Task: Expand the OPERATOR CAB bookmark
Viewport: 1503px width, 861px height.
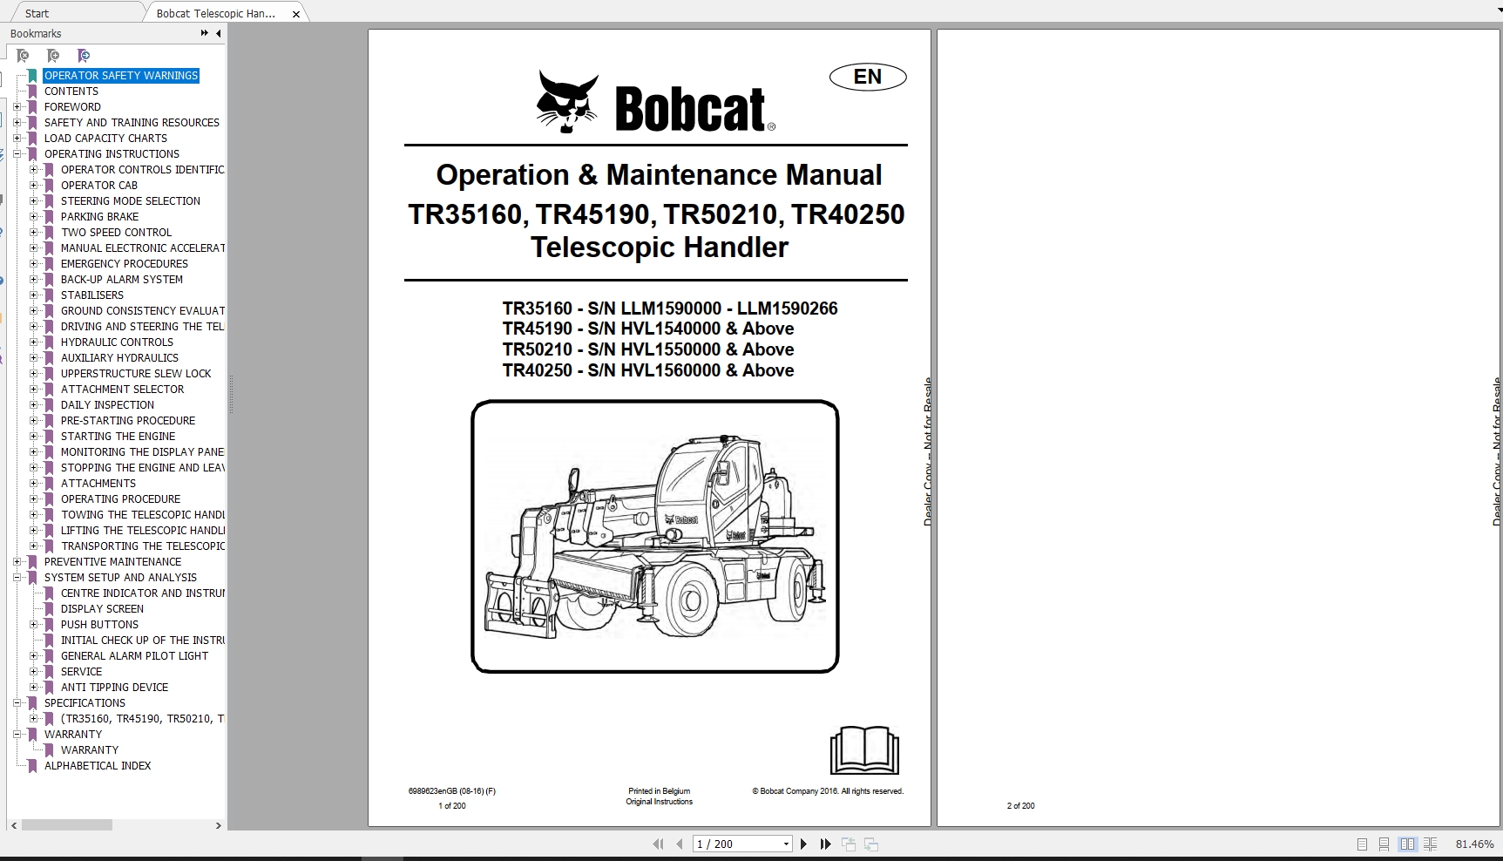Action: point(33,186)
